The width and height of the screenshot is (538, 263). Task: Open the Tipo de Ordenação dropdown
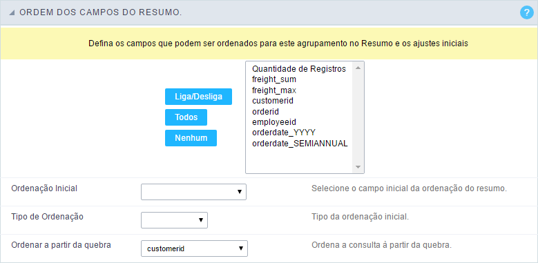coord(174,220)
